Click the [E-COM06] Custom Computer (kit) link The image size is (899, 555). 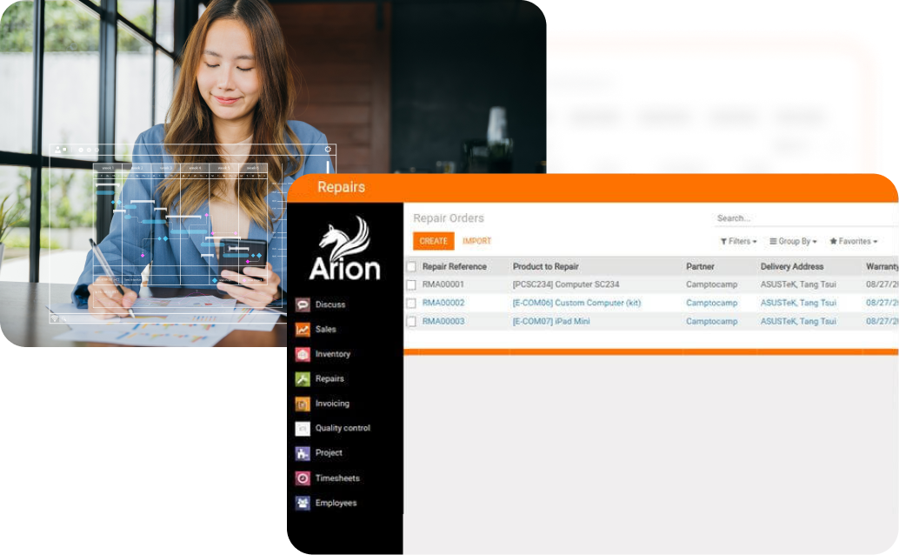(x=576, y=303)
